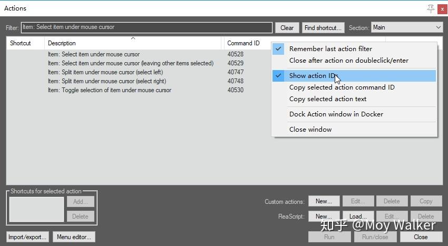Load a ReaScript file
This screenshot has width=448, height=246.
coord(358,217)
